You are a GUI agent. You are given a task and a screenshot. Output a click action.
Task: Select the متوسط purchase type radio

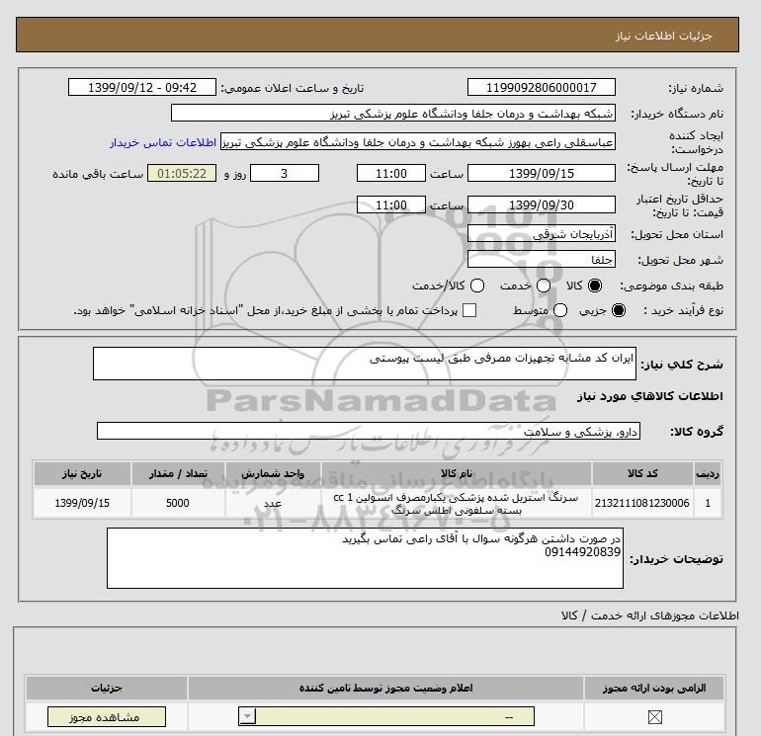pyautogui.click(x=560, y=310)
